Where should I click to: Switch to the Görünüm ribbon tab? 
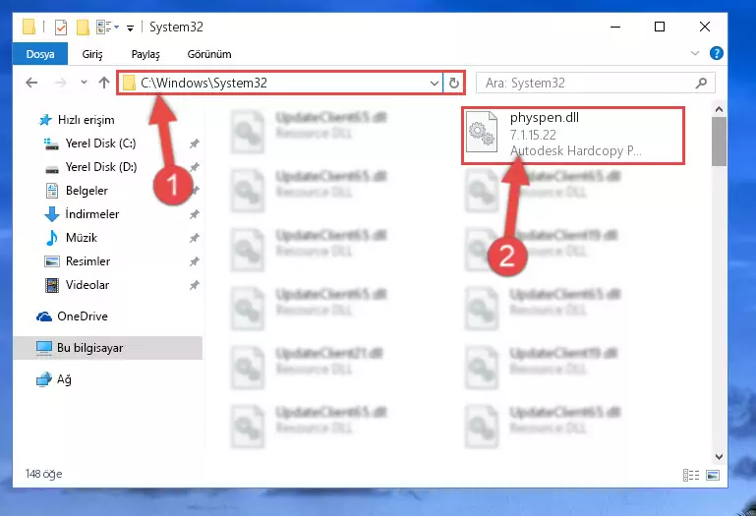[209, 54]
